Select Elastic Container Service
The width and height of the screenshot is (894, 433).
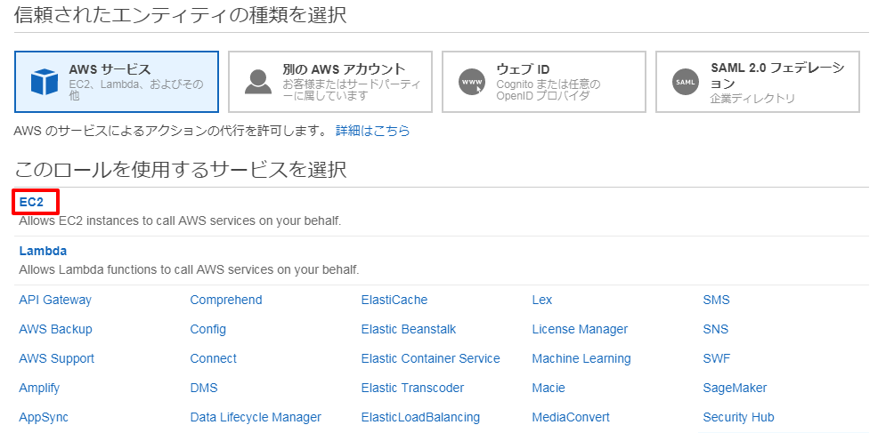coord(430,358)
